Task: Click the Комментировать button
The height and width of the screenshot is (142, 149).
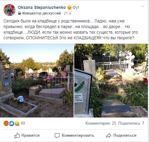Action: pyautogui.click(x=78, y=136)
